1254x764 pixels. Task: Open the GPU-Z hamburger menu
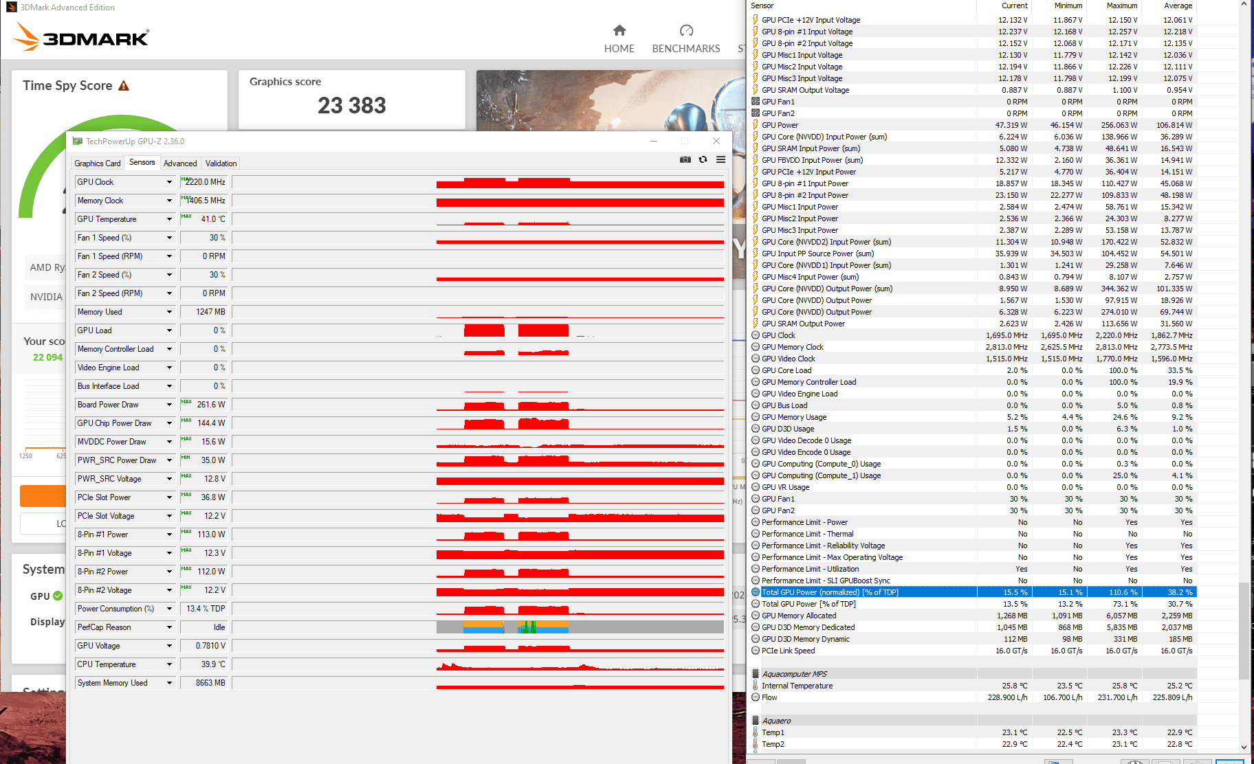720,159
